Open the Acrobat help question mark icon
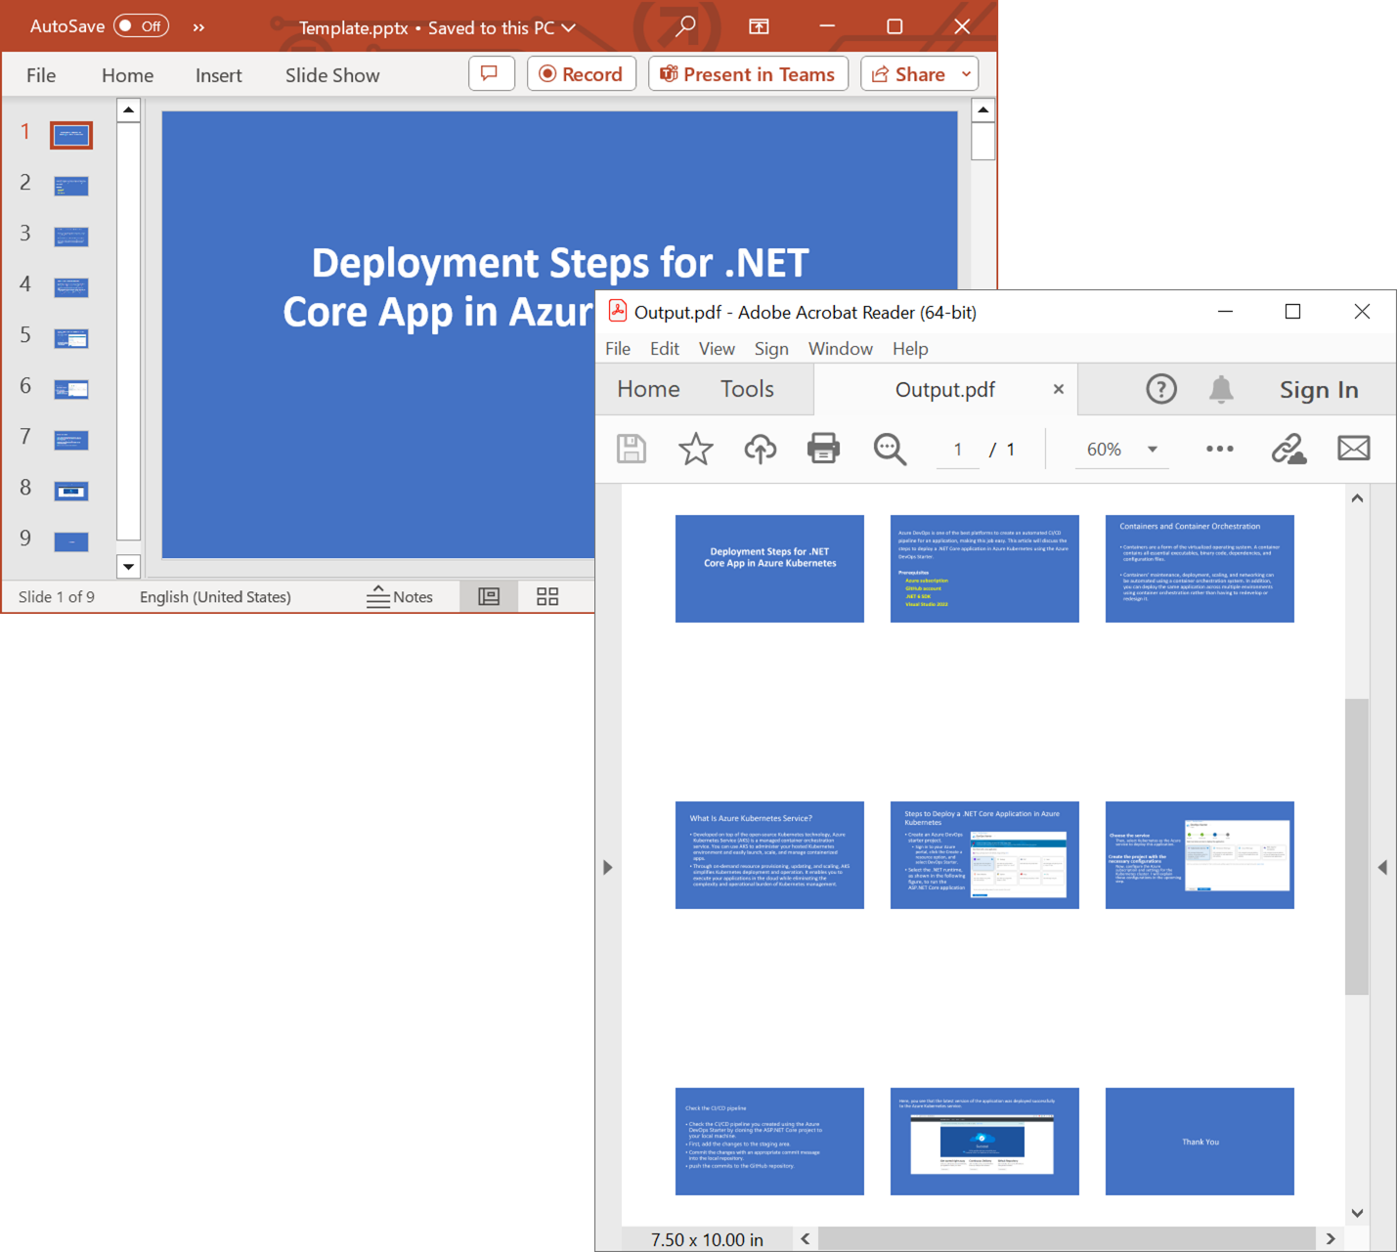The height and width of the screenshot is (1252, 1397). [1161, 389]
